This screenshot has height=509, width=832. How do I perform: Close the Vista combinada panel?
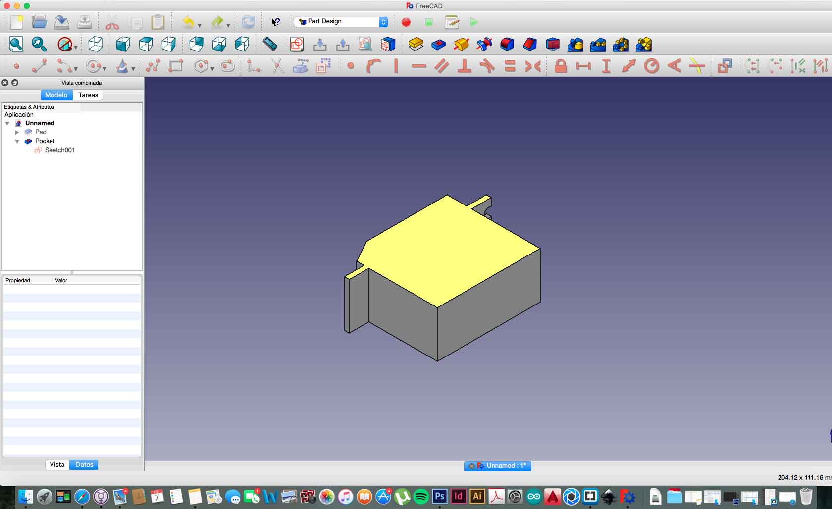coord(5,83)
